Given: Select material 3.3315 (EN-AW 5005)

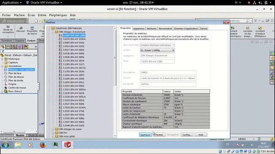Looking at the screenshot, I should tap(73, 86).
